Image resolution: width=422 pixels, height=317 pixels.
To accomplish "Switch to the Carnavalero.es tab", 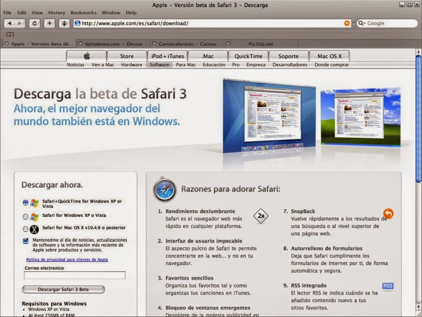I will [187, 44].
